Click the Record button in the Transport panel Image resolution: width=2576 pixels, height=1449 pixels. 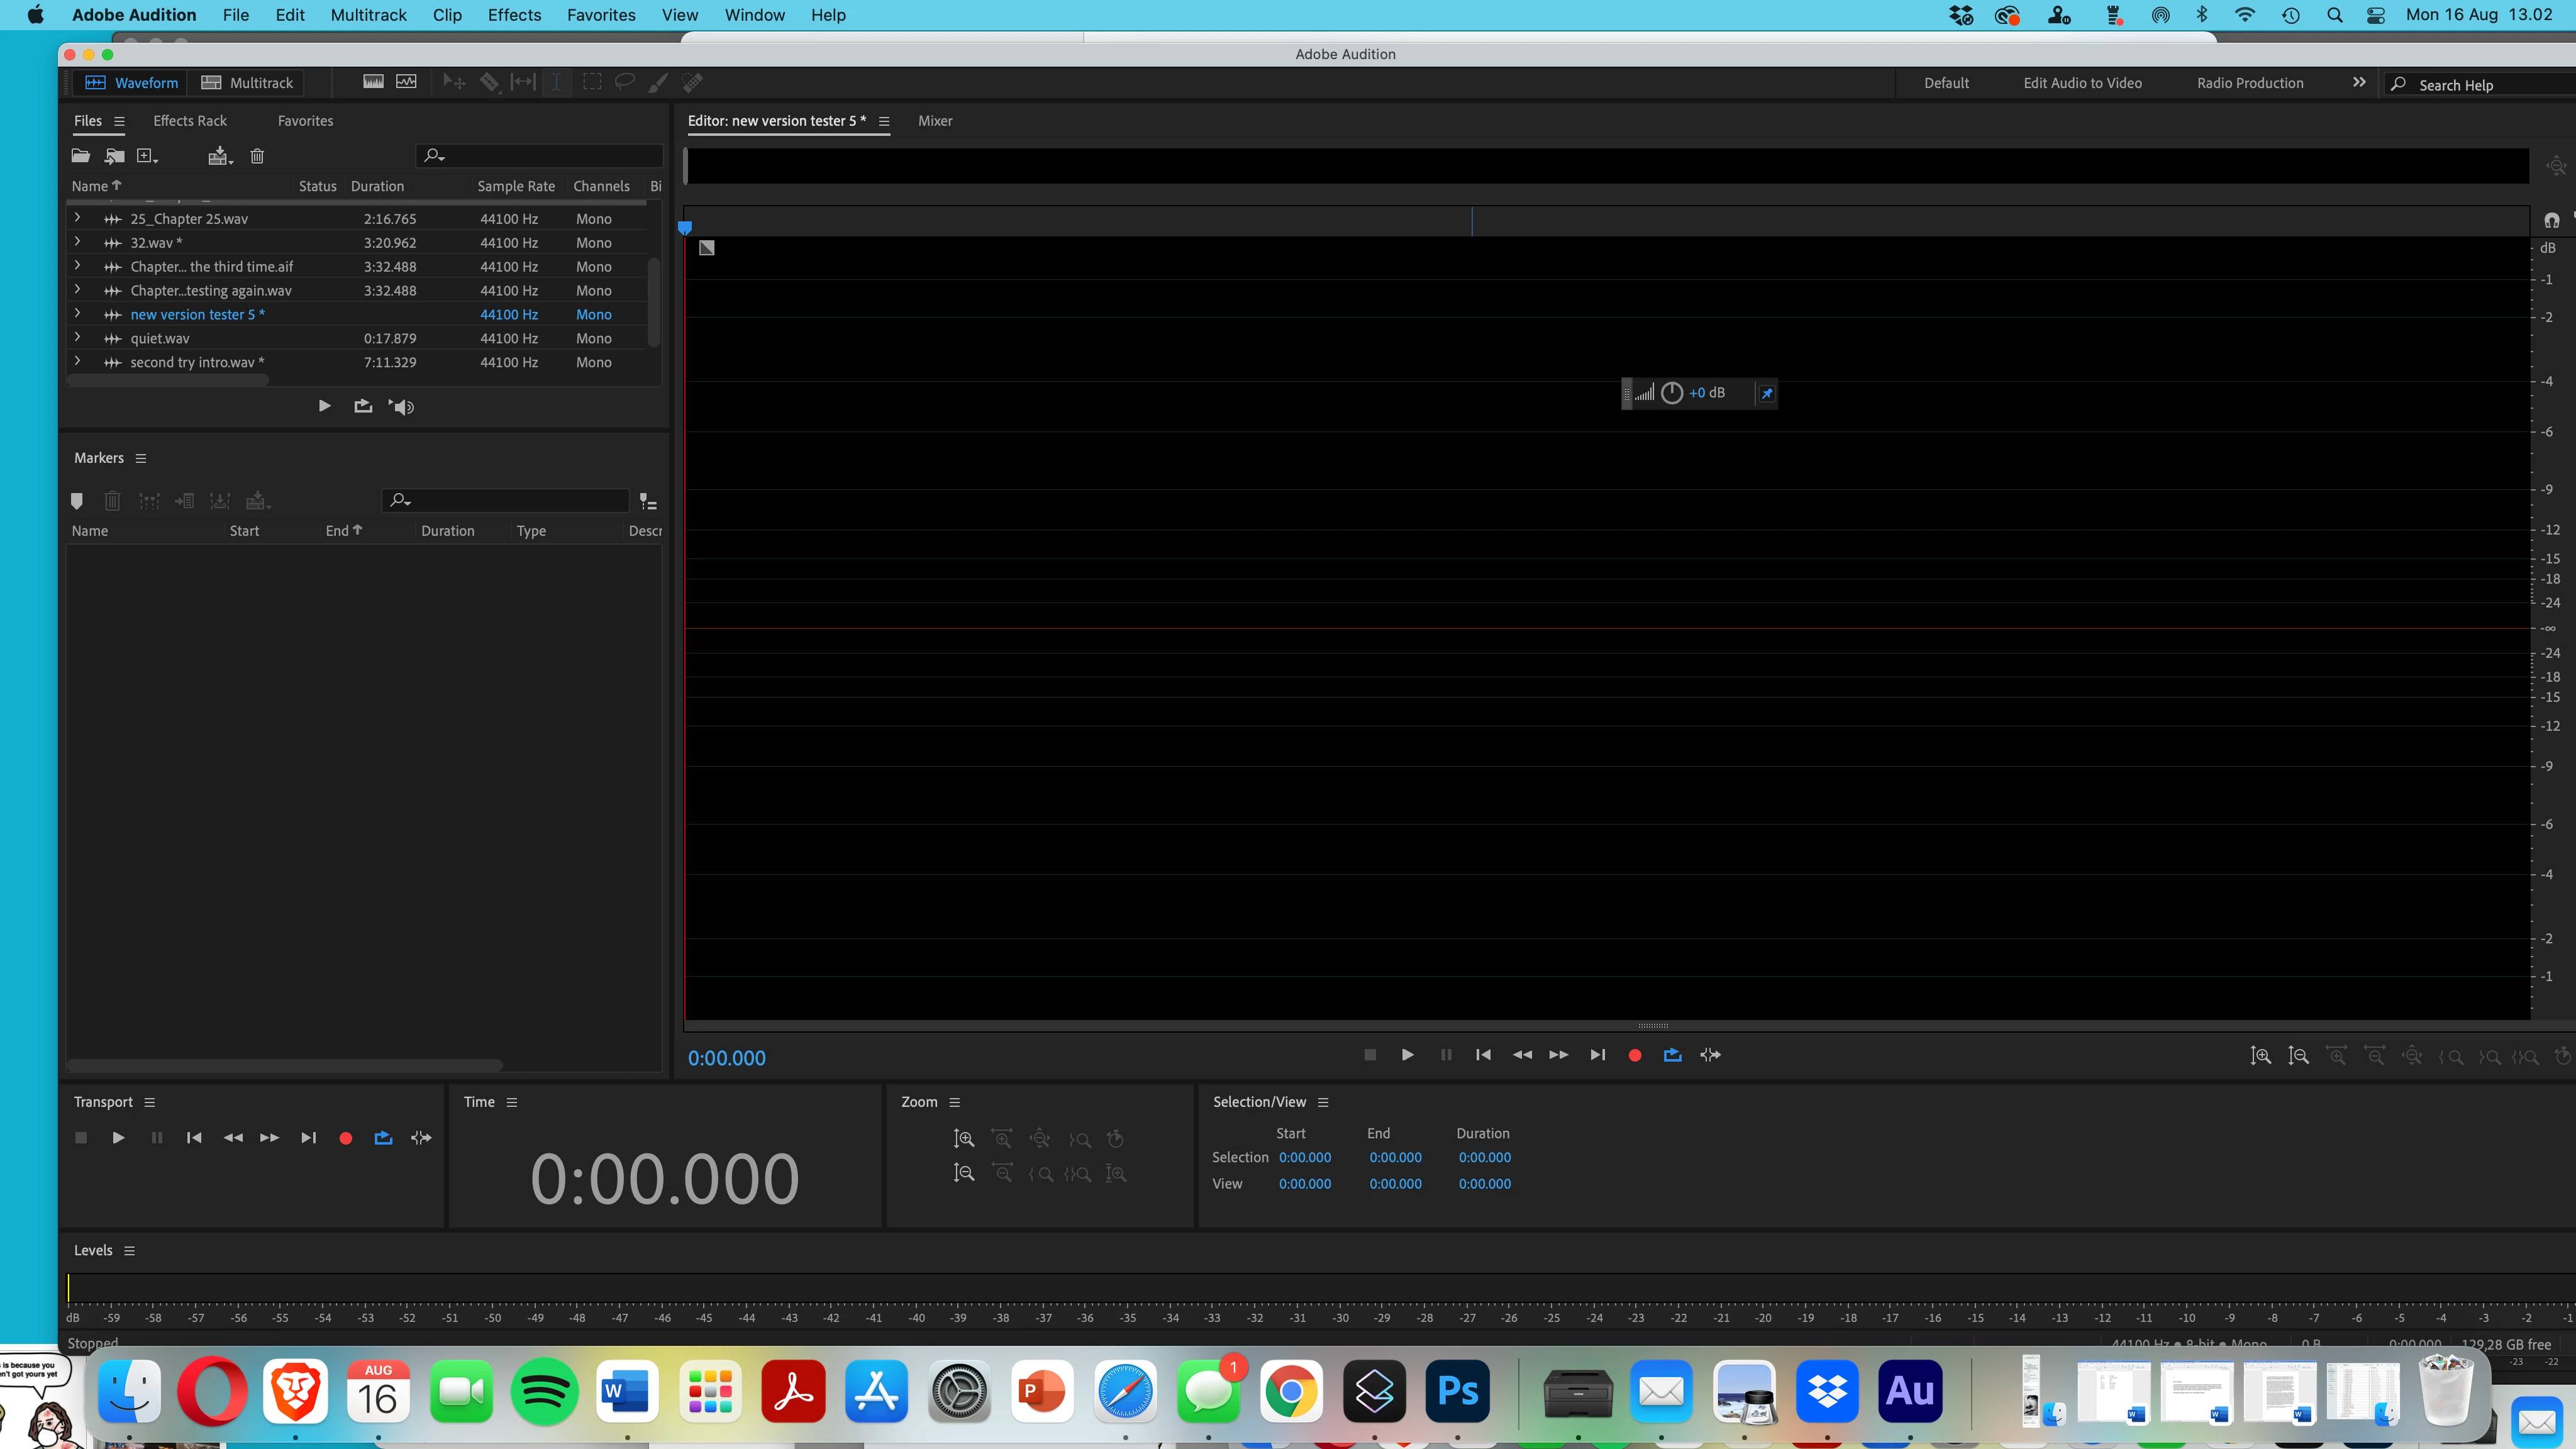(345, 1138)
